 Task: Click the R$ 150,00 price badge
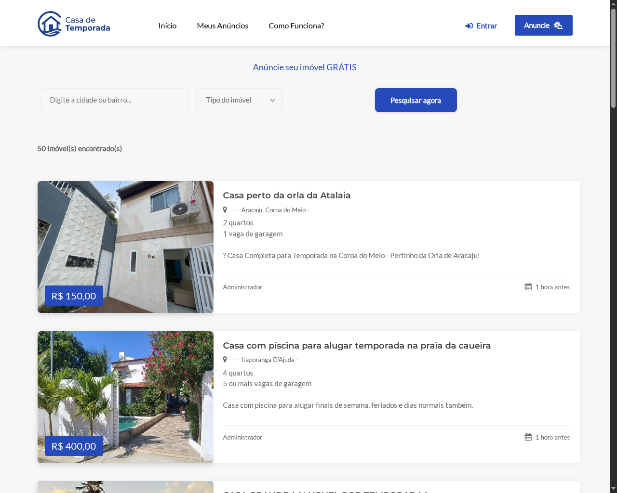click(x=74, y=296)
